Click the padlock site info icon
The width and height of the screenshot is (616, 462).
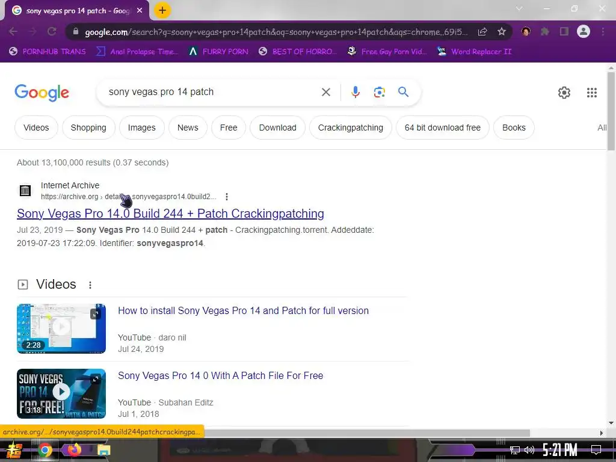(75, 31)
